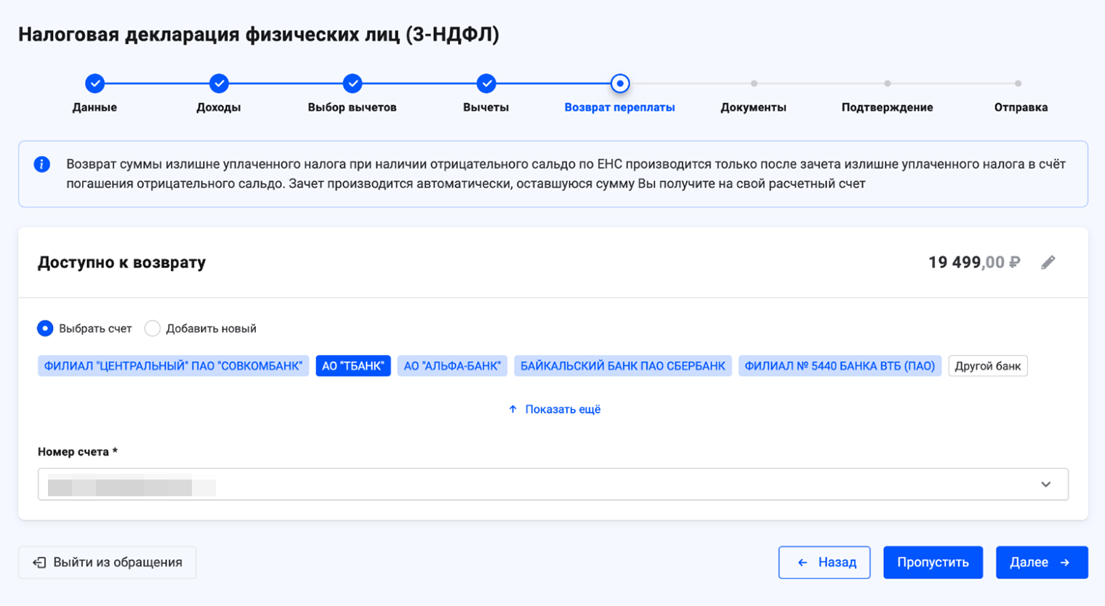
Task: Click 'Выйти из обращения' exit button
Action: point(108,562)
